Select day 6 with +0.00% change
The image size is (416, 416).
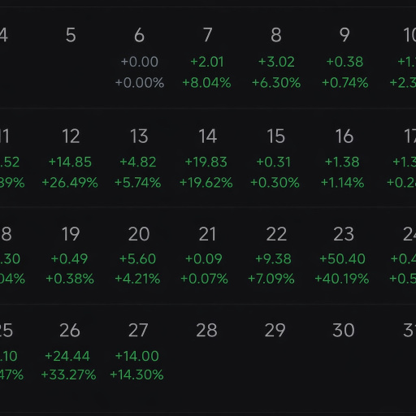[x=139, y=58]
